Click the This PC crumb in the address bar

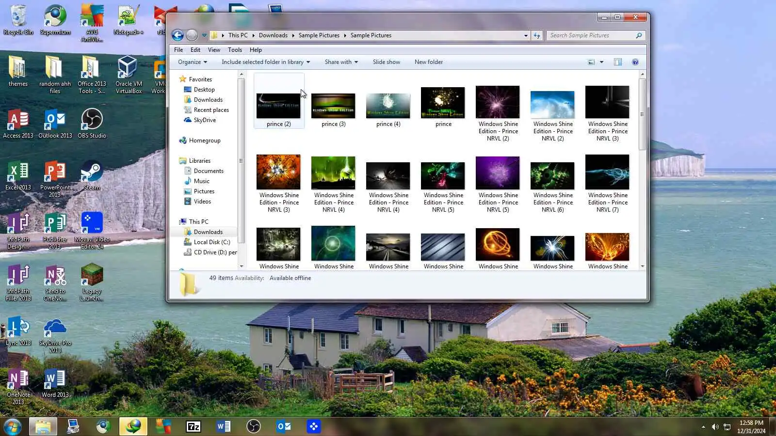[238, 35]
